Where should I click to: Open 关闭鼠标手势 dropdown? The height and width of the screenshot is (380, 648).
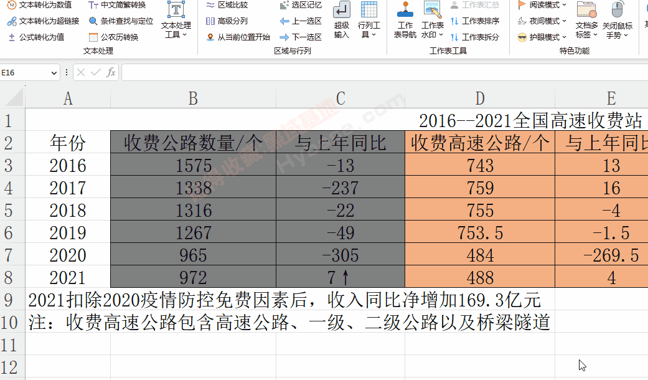tap(617, 20)
